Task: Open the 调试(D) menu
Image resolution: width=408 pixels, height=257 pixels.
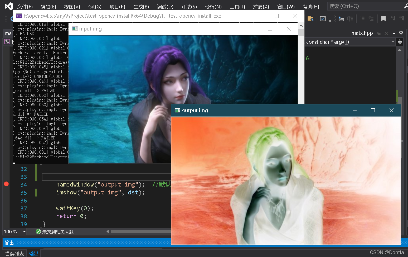Action: click(165, 6)
